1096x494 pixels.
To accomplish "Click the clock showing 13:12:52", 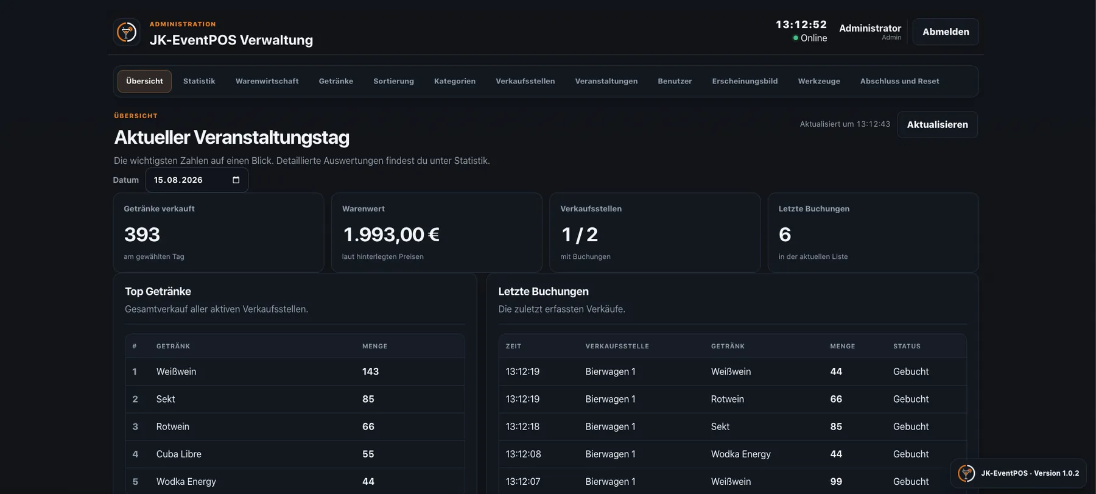I will pos(801,24).
